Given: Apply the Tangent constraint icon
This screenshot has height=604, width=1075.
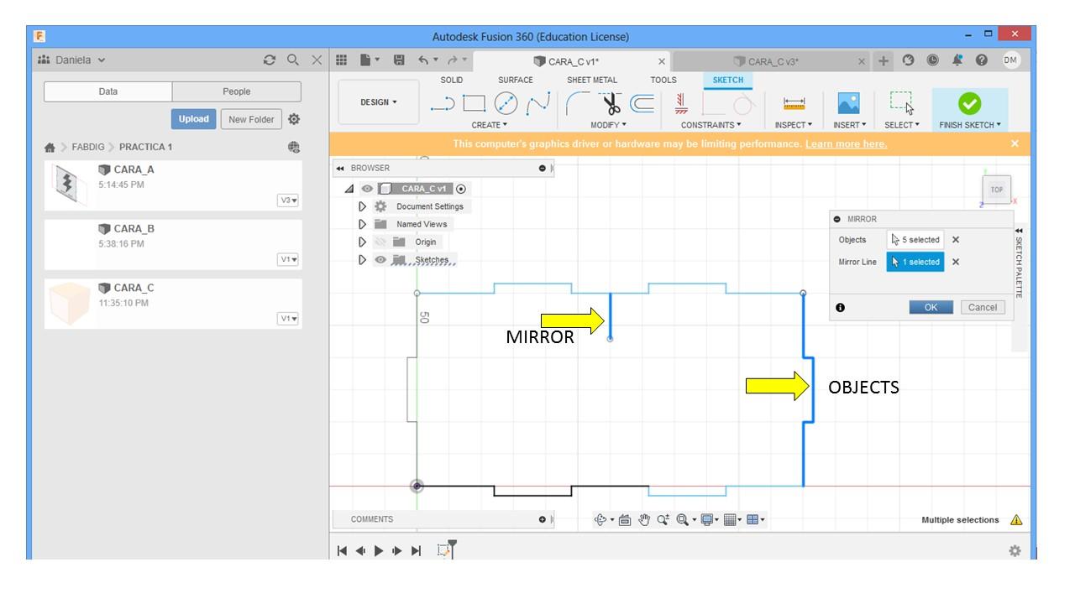Looking at the screenshot, I should click(x=742, y=103).
